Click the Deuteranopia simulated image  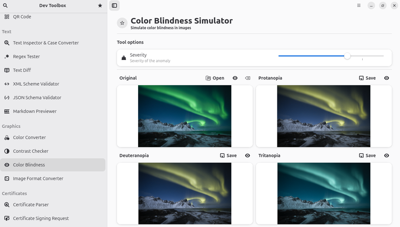click(x=185, y=194)
